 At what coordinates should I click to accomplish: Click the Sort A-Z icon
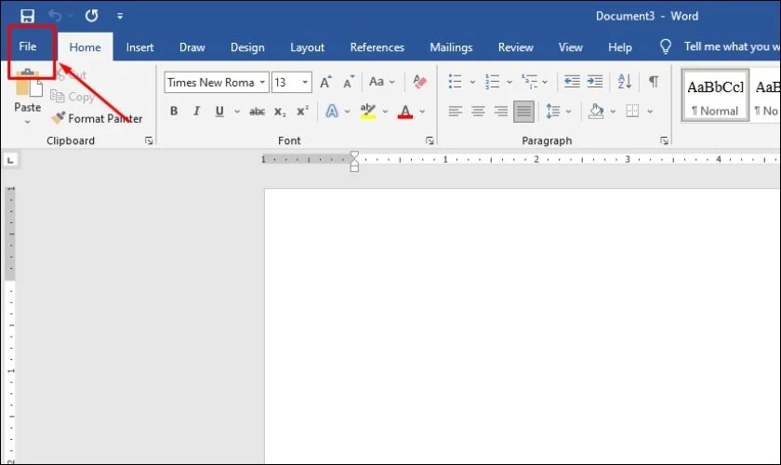625,81
